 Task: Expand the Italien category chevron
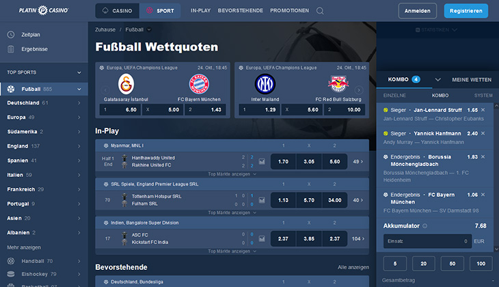click(x=79, y=175)
